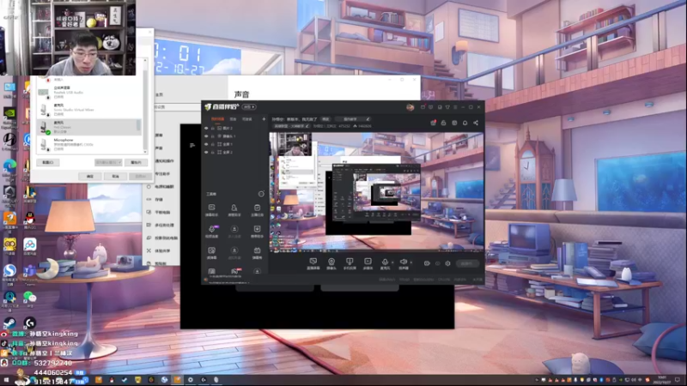Open Windows notification center icon
The width and height of the screenshot is (687, 386).
(678, 380)
